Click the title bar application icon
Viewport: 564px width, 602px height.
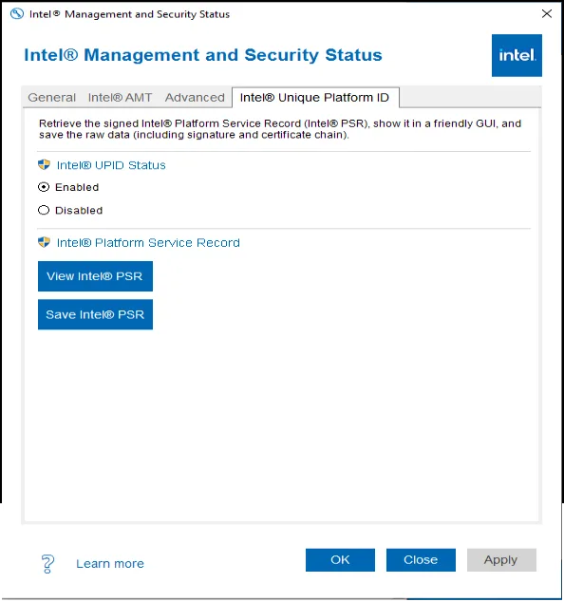coord(17,14)
